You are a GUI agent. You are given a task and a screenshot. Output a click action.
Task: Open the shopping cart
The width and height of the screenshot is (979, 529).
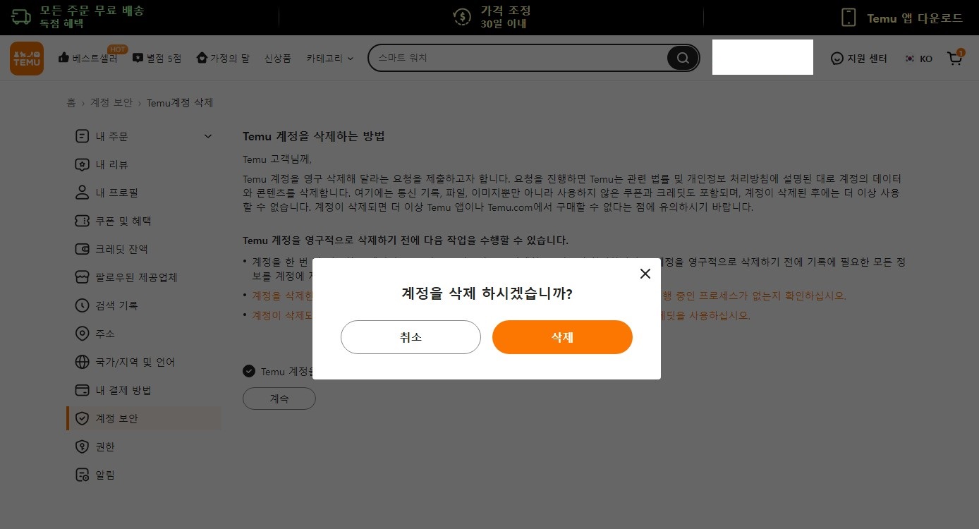coord(955,58)
